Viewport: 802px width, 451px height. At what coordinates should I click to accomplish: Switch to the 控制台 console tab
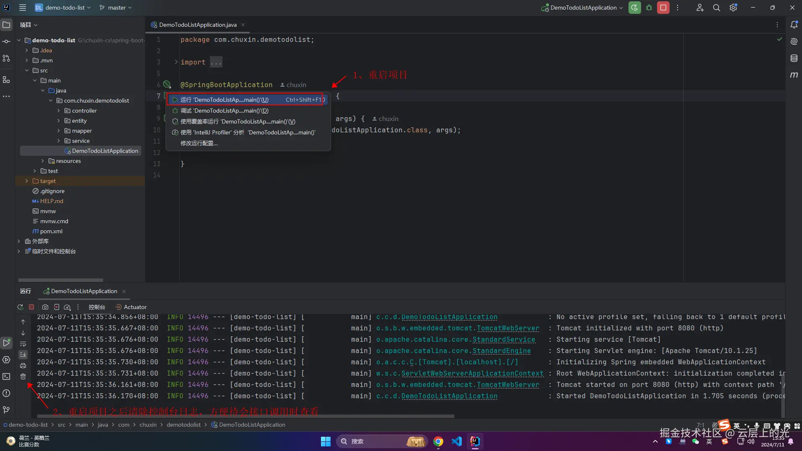(x=97, y=307)
